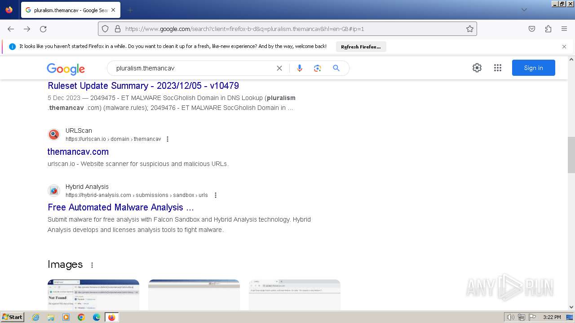Open a new tab with plus
The height and width of the screenshot is (323, 575).
tap(130, 10)
